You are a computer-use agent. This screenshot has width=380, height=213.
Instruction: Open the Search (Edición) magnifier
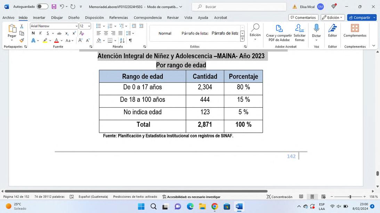[x=255, y=28]
